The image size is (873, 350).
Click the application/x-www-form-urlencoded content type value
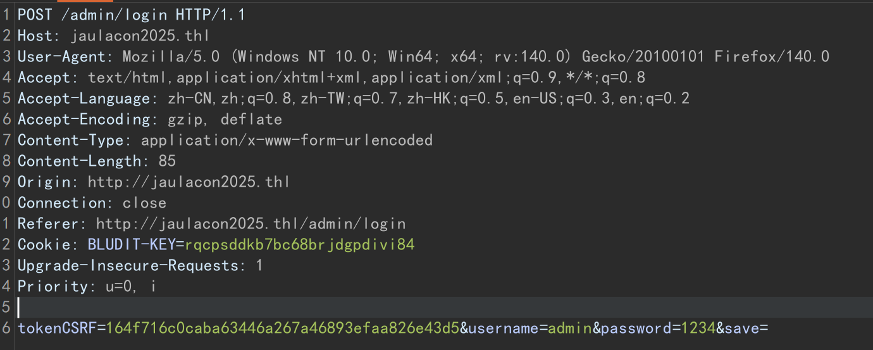tap(287, 140)
